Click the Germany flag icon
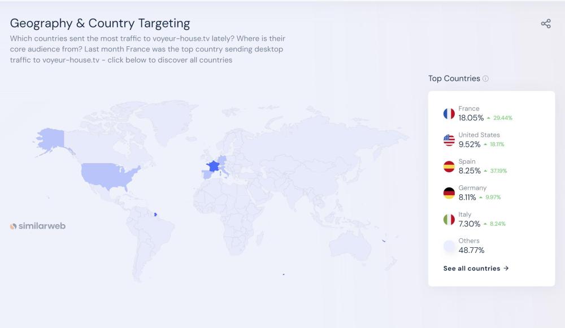565x328 pixels. tap(449, 193)
